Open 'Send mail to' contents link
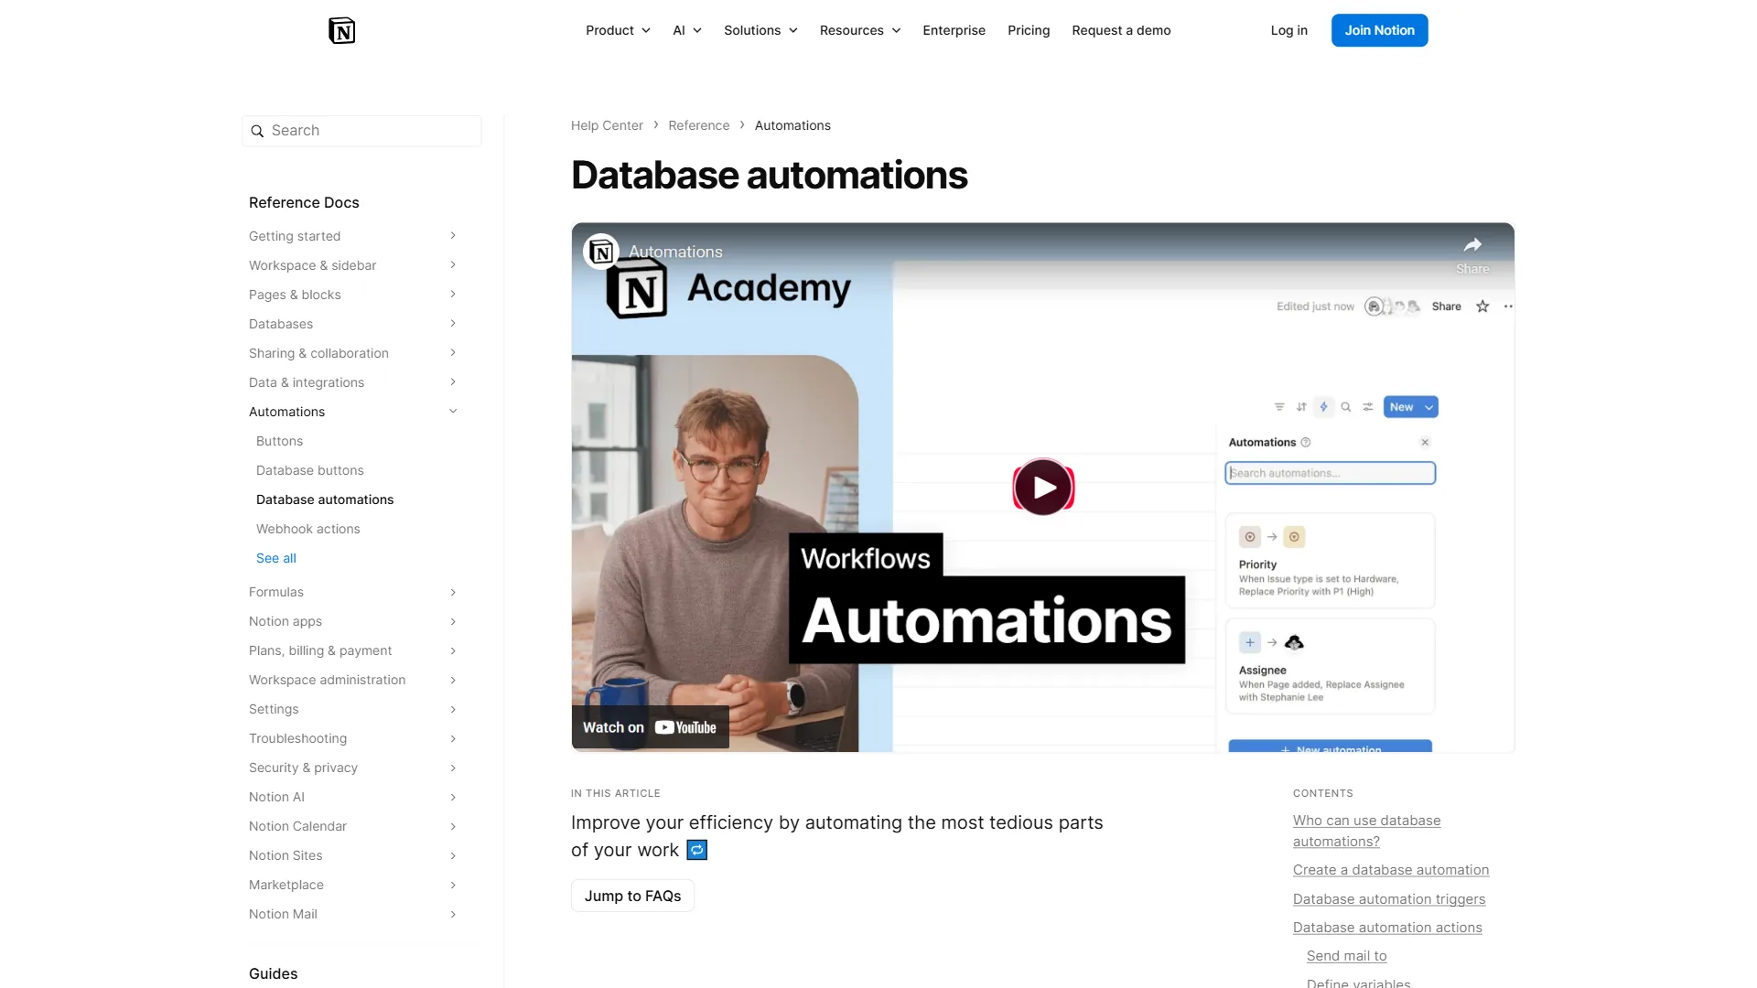The width and height of the screenshot is (1757, 988). coord(1346,956)
